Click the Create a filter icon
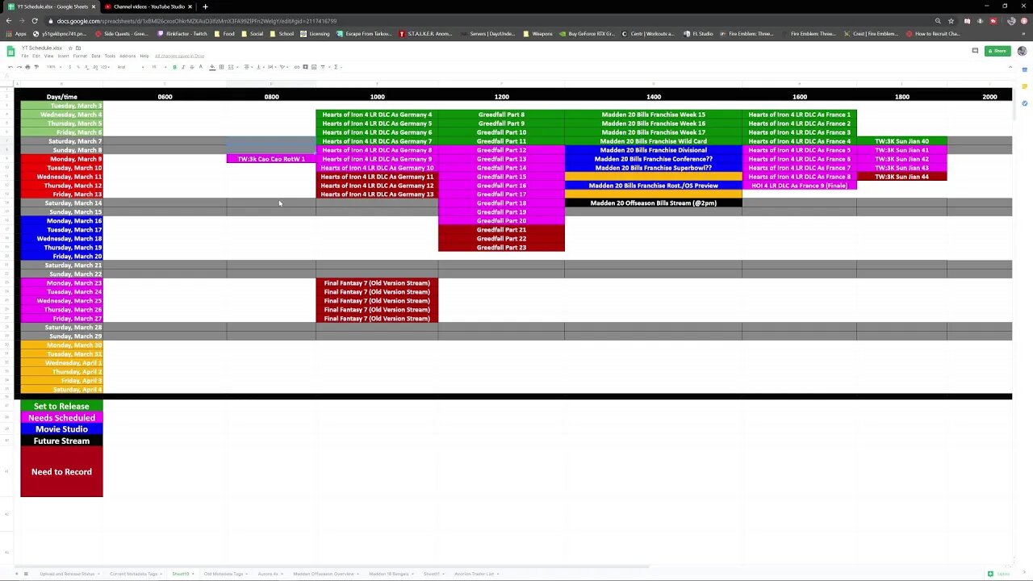Image resolution: width=1033 pixels, height=581 pixels. [x=324, y=67]
